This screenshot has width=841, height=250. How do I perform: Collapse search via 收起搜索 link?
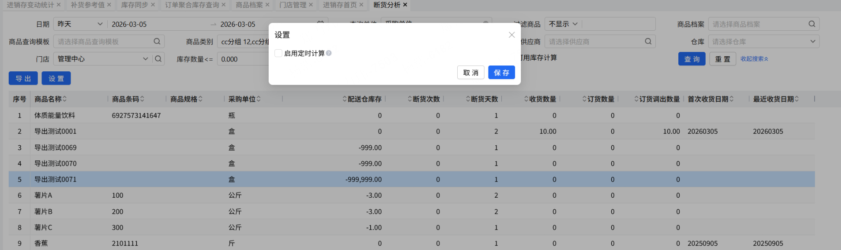754,59
